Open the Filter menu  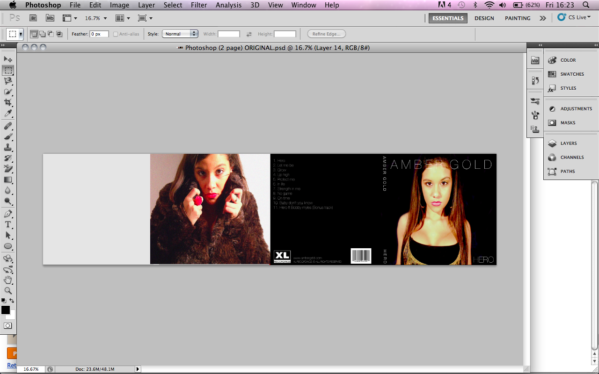click(199, 5)
